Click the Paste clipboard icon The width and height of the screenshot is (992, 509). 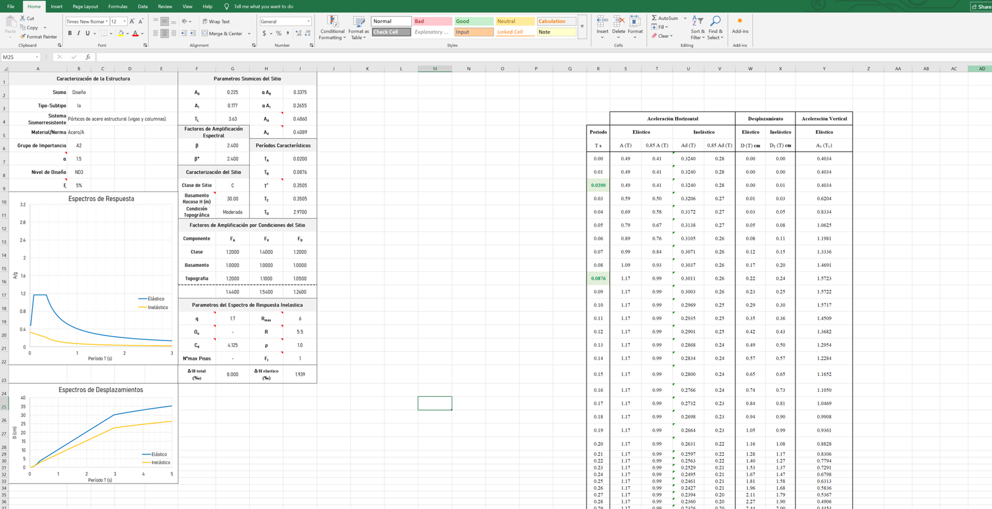pyautogui.click(x=10, y=21)
